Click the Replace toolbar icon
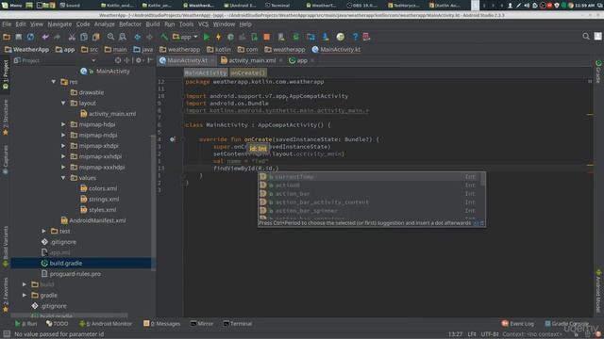 pyautogui.click(x=123, y=37)
